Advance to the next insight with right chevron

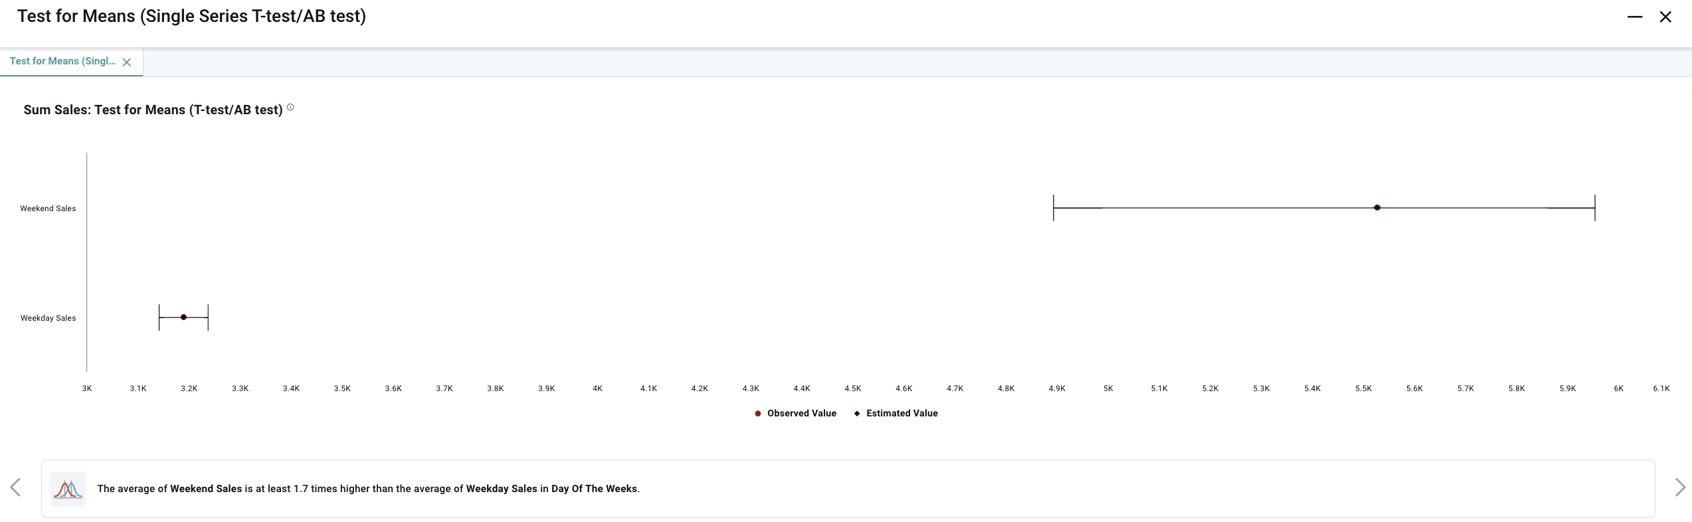1679,487
